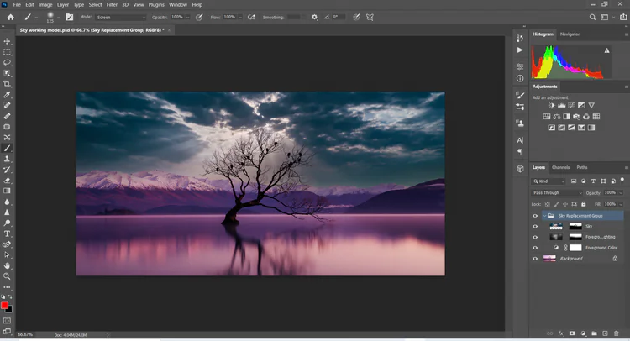The image size is (630, 341).
Task: Select the Type tool
Action: (8, 233)
